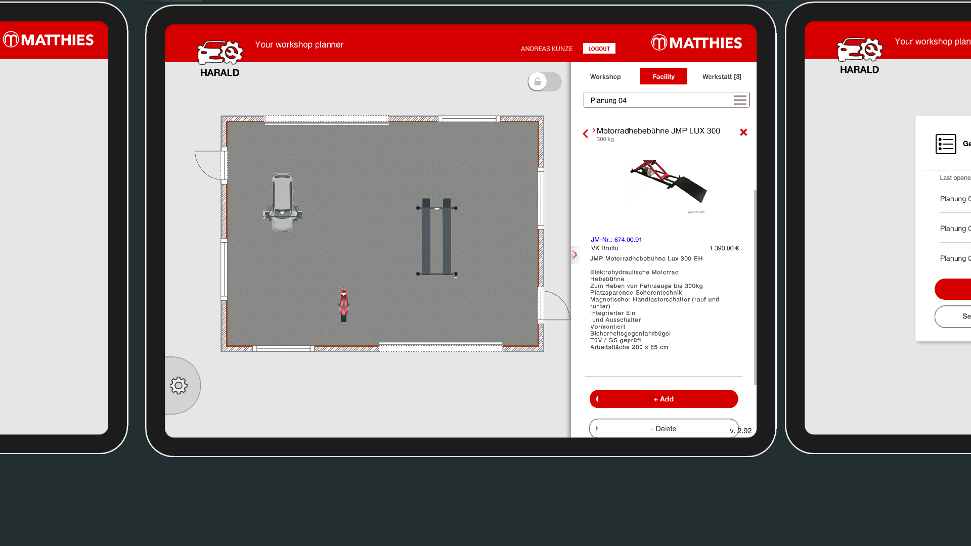Viewport: 971px width, 546px height.
Task: Click the product panel vertical scrollbar
Action: [755, 287]
